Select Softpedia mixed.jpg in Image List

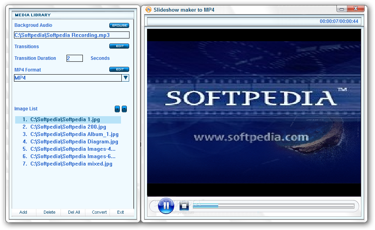coord(68,164)
